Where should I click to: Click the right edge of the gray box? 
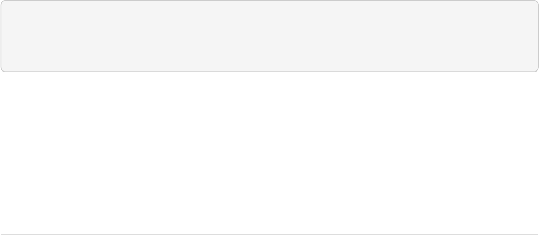pyautogui.click(x=538, y=36)
